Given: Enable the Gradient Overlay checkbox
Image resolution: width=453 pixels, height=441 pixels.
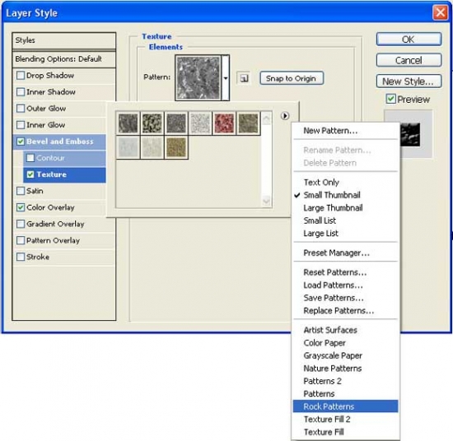Looking at the screenshot, I should (21, 224).
